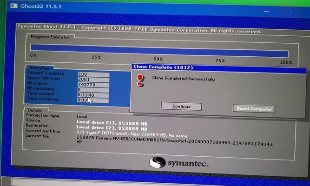Minimize the Ghost32 window
The height and width of the screenshot is (186, 310).
(266, 11)
